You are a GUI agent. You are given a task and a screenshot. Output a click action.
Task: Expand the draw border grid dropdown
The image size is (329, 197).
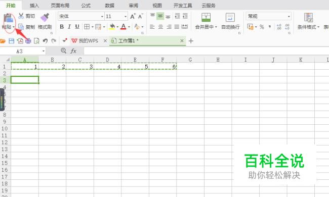coord(104,27)
